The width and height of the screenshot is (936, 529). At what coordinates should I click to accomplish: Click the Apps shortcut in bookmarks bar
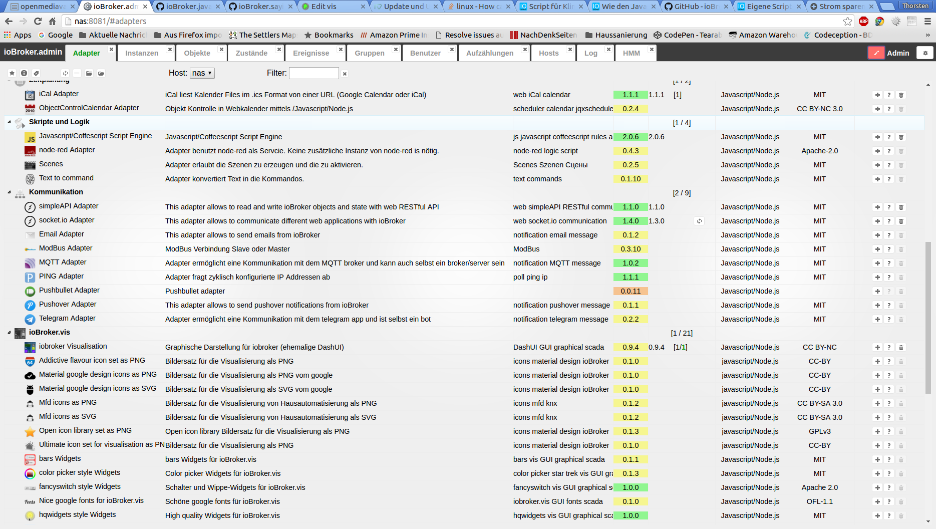pyautogui.click(x=18, y=35)
